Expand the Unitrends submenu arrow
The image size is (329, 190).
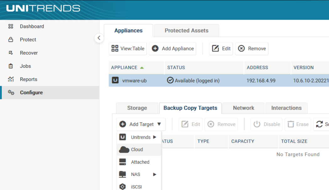click(155, 137)
